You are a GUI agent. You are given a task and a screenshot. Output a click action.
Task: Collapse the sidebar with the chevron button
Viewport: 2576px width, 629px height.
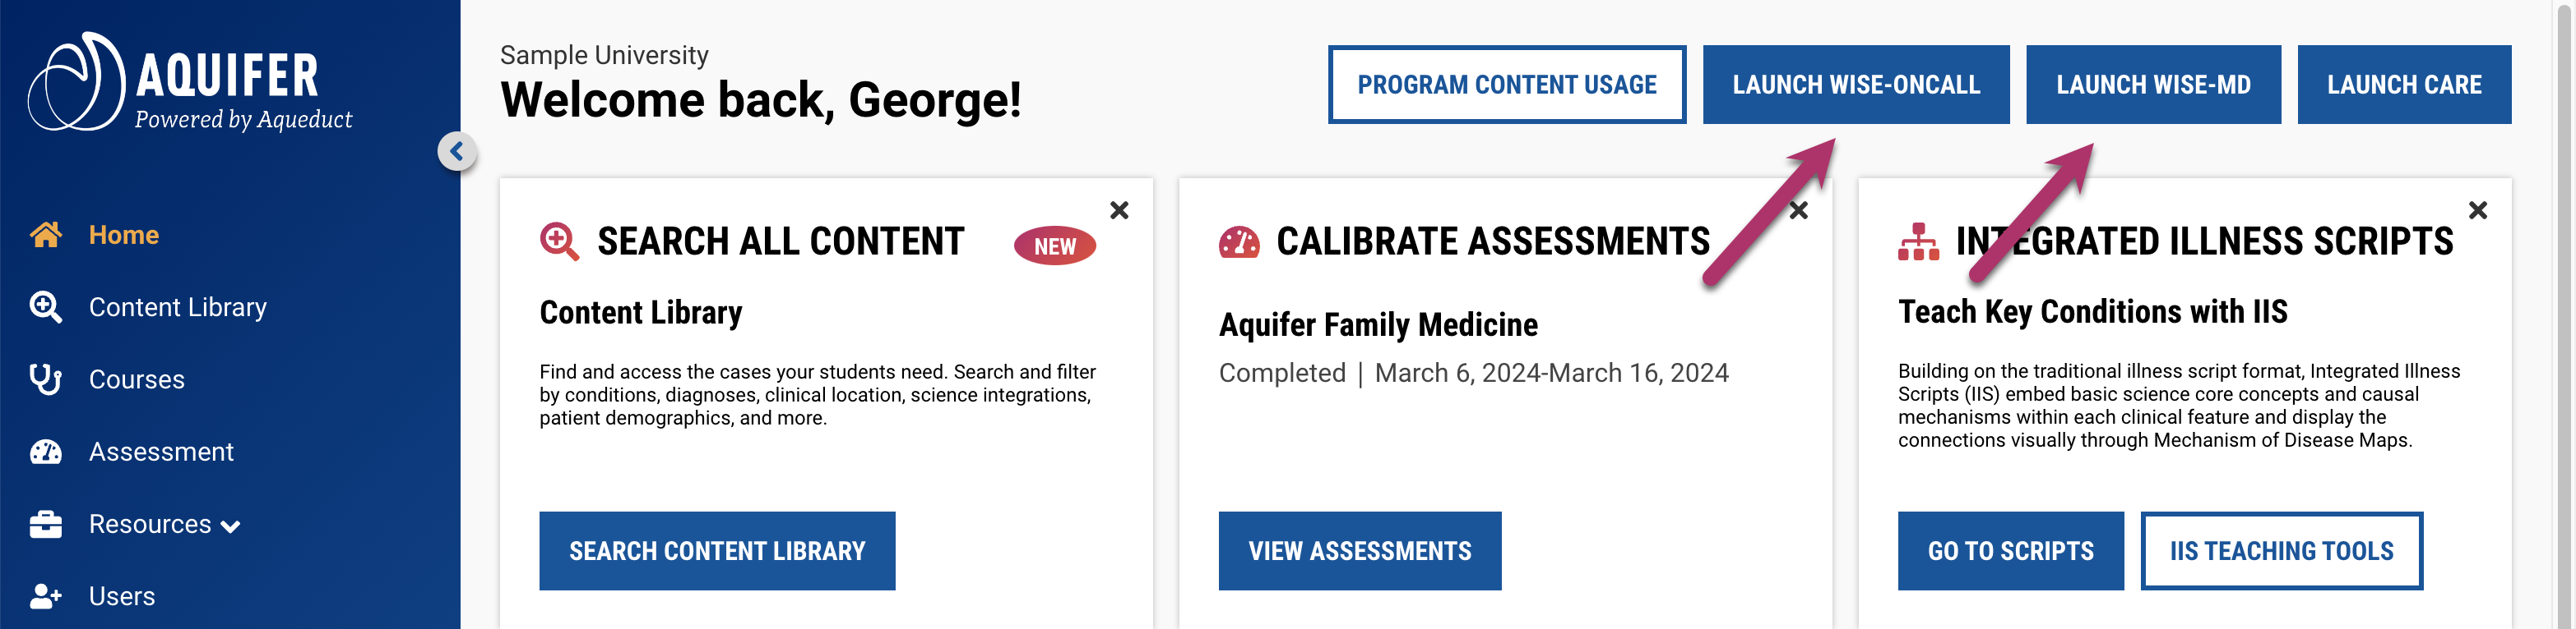tap(457, 152)
